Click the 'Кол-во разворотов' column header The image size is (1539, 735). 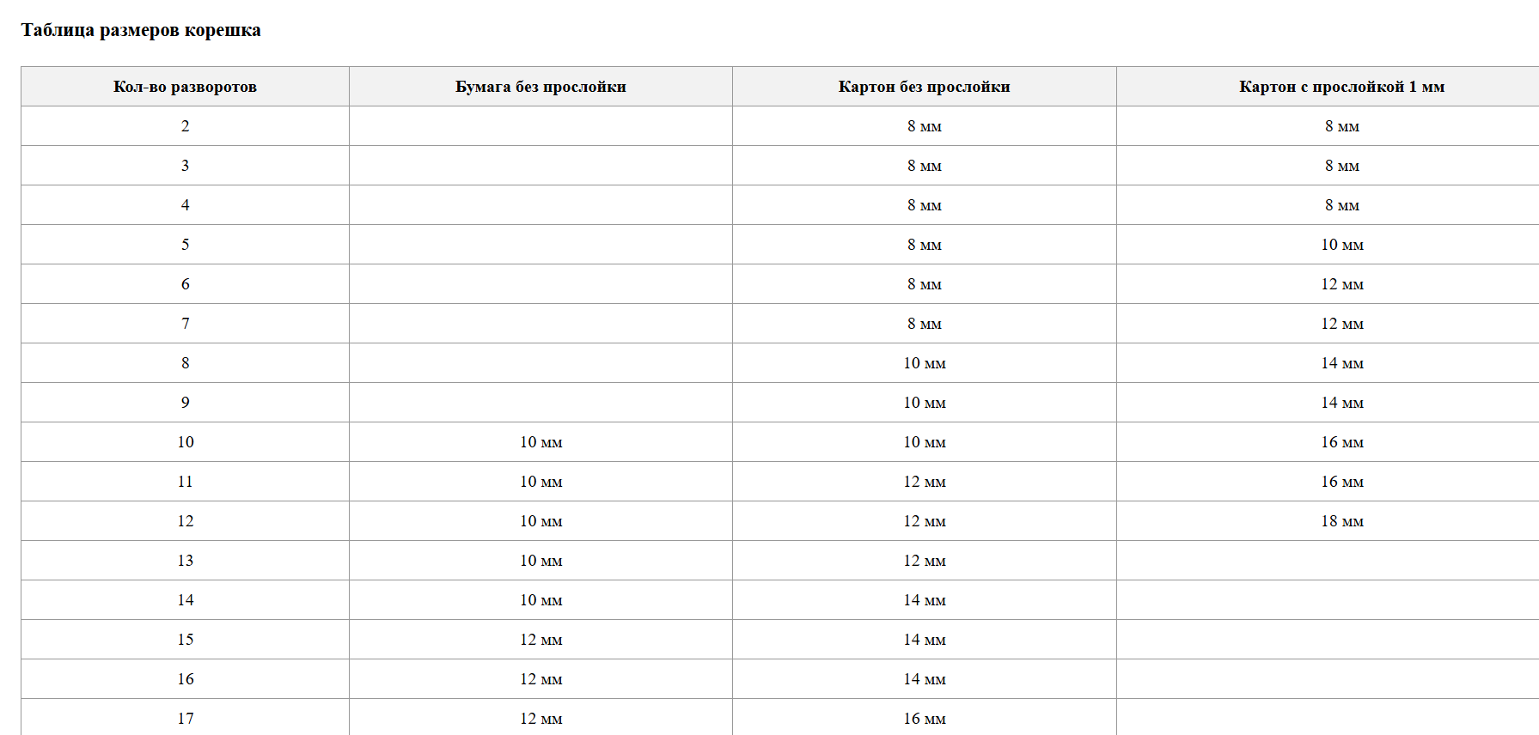[x=185, y=87]
